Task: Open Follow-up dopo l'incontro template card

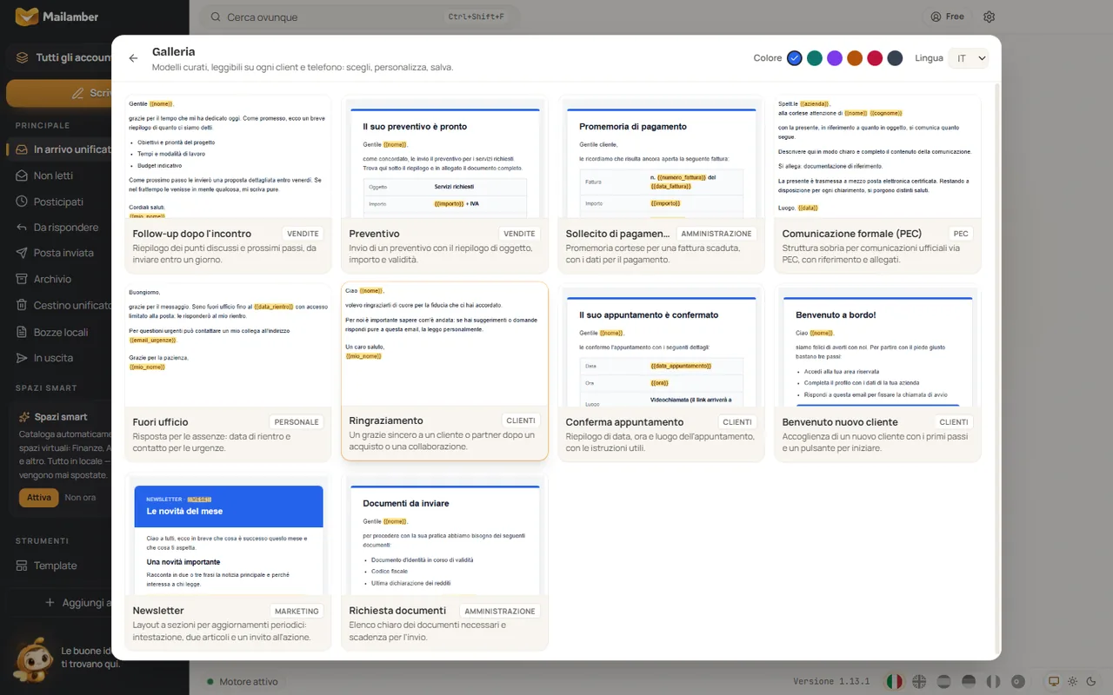Action: [x=228, y=183]
